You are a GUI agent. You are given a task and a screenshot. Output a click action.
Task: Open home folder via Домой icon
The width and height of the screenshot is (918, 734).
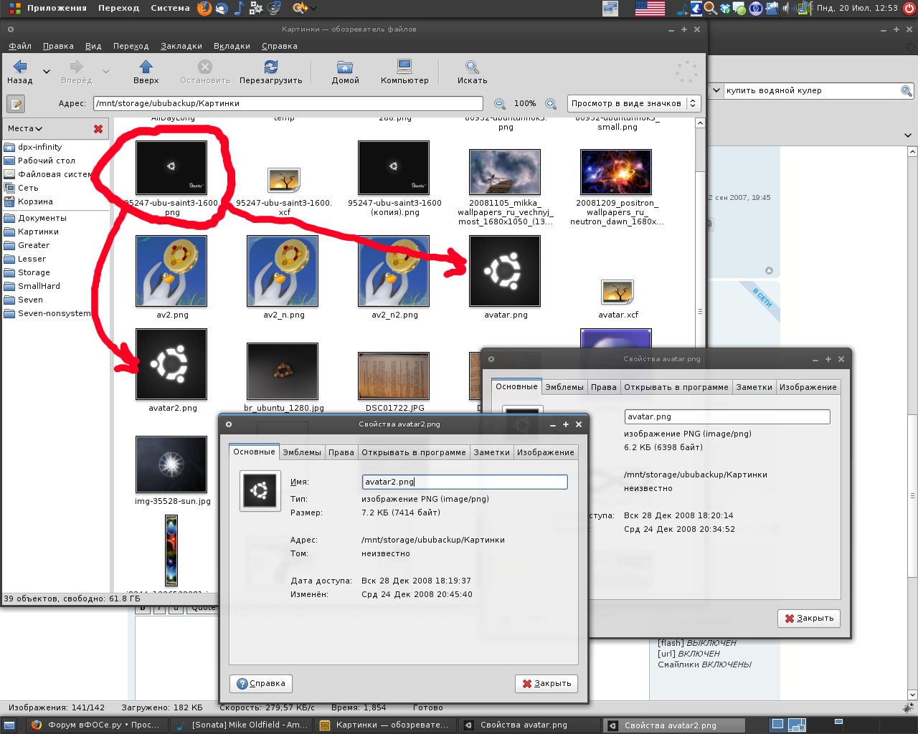(345, 67)
